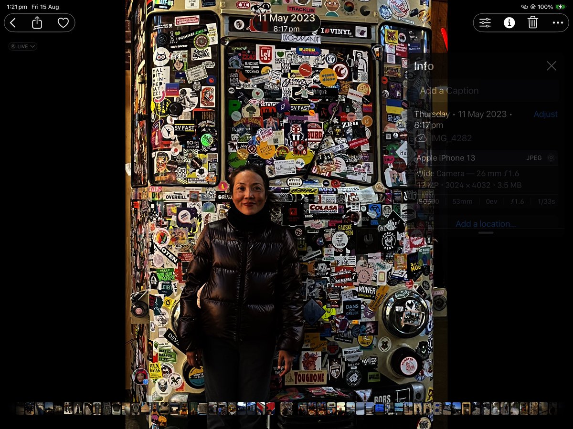The width and height of the screenshot is (573, 429).
Task: Click the Wide Camera 26 mm text
Action: pyautogui.click(x=469, y=174)
